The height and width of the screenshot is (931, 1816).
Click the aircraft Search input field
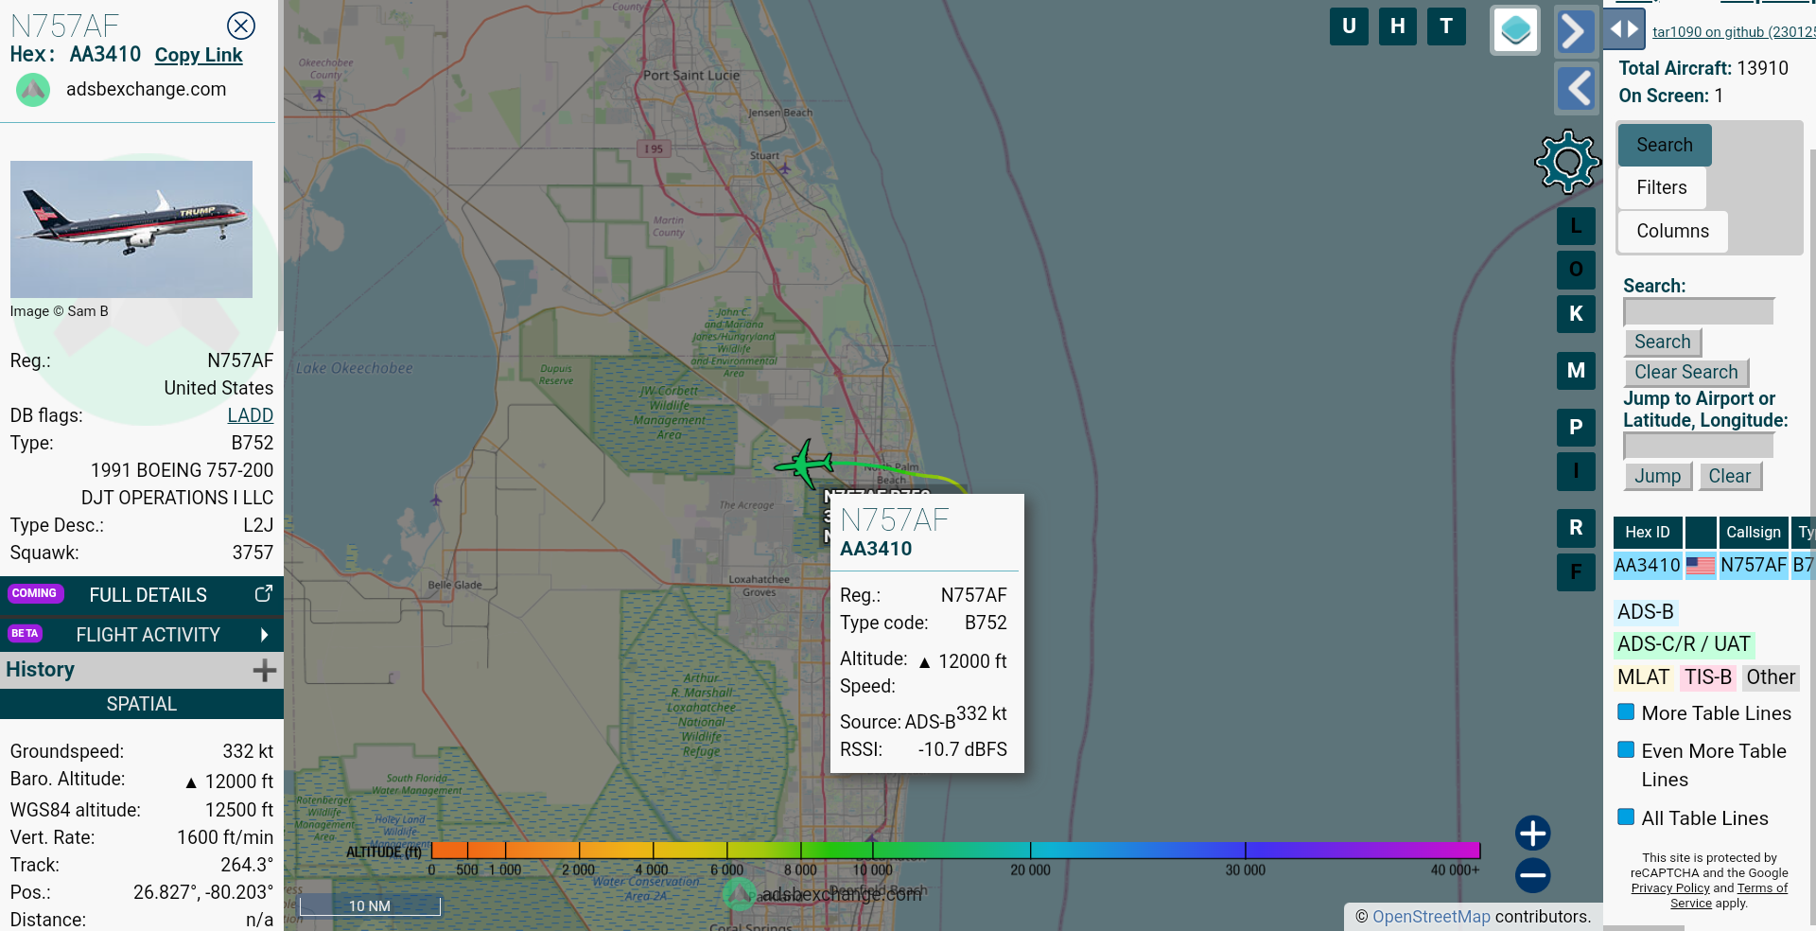coord(1699,311)
